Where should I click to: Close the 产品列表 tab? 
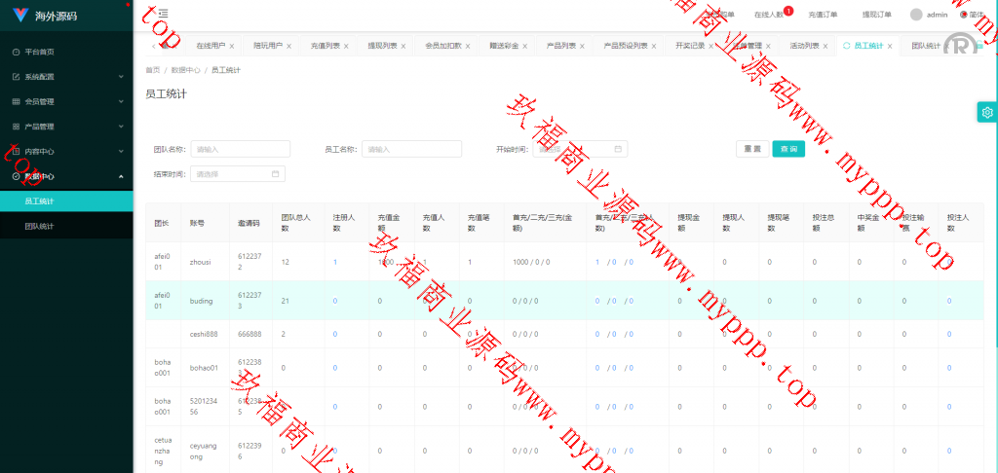tap(583, 46)
